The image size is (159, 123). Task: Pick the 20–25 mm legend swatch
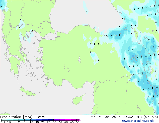(x=45, y=120)
